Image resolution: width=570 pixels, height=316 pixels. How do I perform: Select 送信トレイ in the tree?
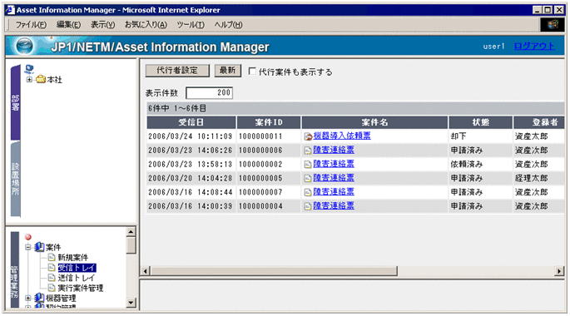point(76,278)
